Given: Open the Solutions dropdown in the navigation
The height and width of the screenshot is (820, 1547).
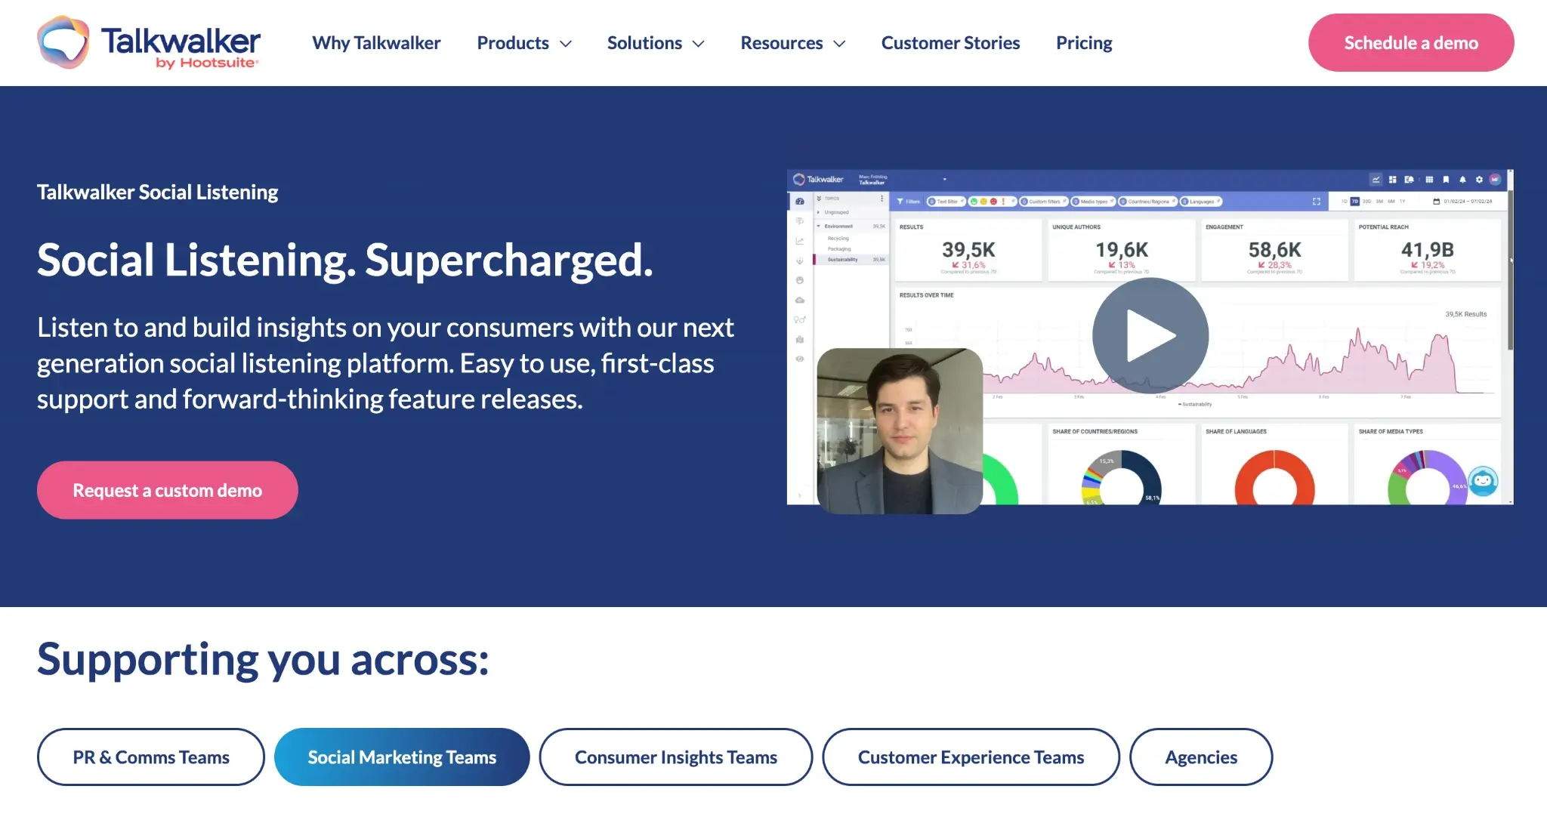Looking at the screenshot, I should coord(655,43).
